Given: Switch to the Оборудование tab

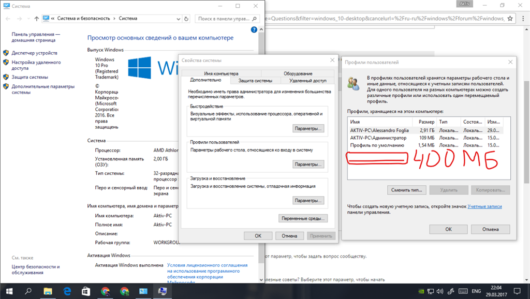Looking at the screenshot, I should click(x=298, y=73).
